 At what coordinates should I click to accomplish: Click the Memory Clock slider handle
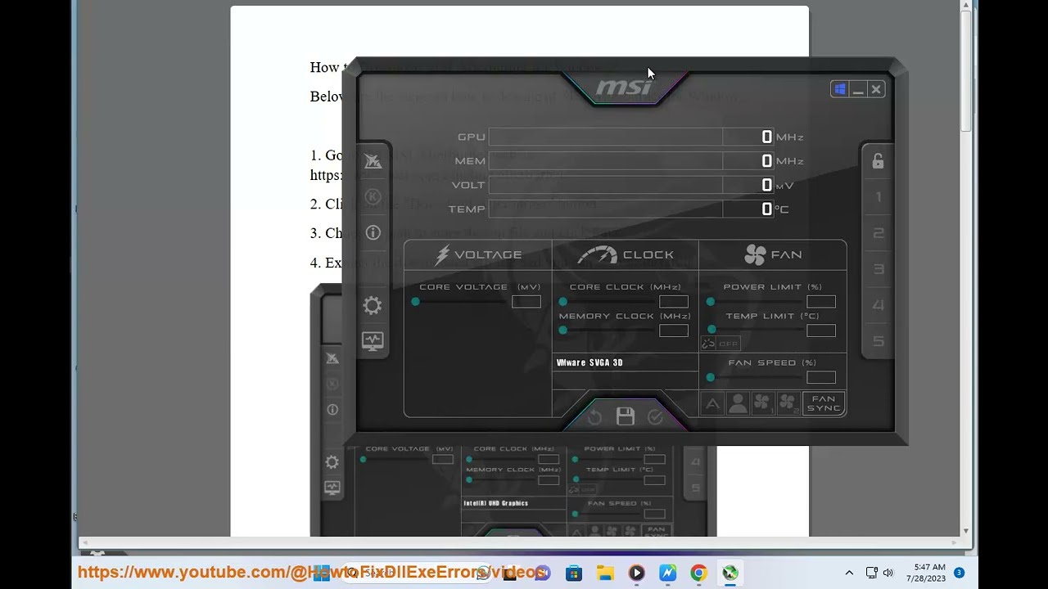[x=562, y=330]
